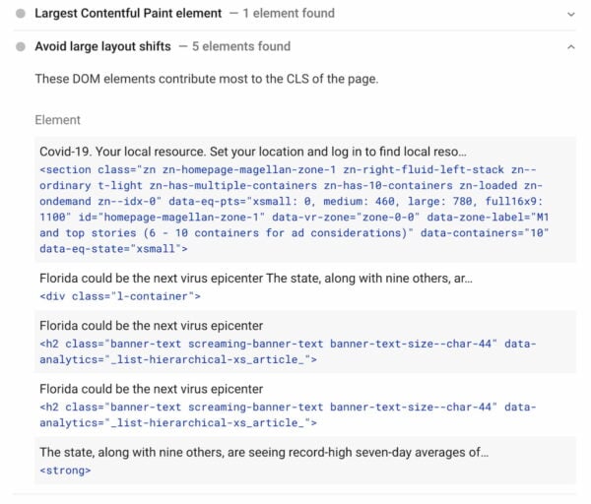Open the Largest Contentful Paint element audit title
Screen dimensions: 591x504
pos(126,14)
